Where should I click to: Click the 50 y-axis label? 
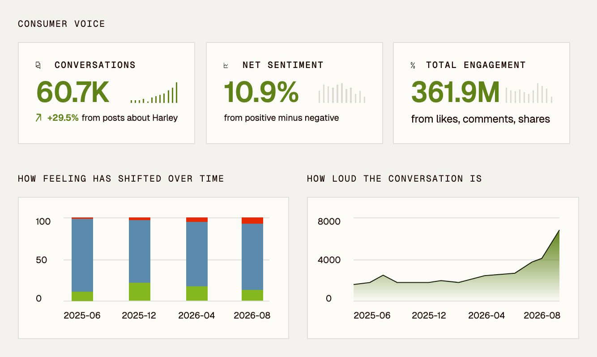(42, 260)
